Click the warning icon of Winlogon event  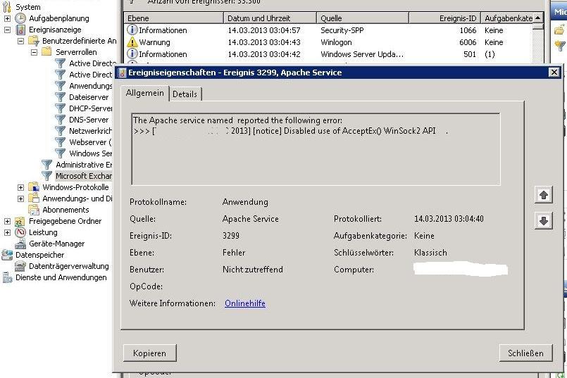pyautogui.click(x=132, y=42)
